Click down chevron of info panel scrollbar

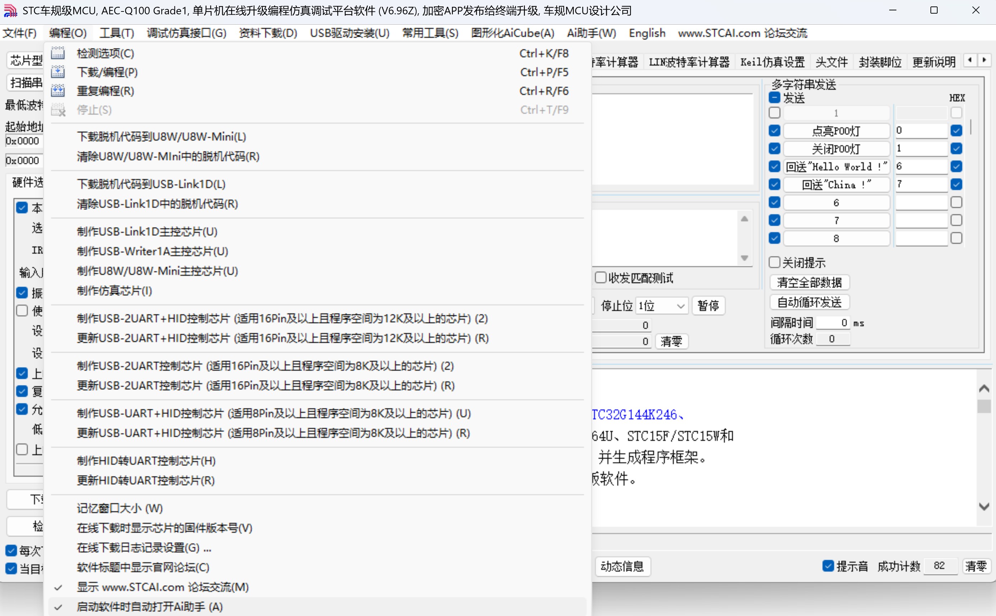click(x=984, y=506)
